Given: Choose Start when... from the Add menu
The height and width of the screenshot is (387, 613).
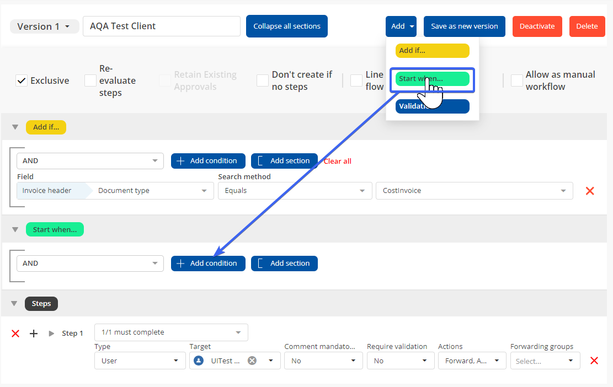Looking at the screenshot, I should 432,79.
